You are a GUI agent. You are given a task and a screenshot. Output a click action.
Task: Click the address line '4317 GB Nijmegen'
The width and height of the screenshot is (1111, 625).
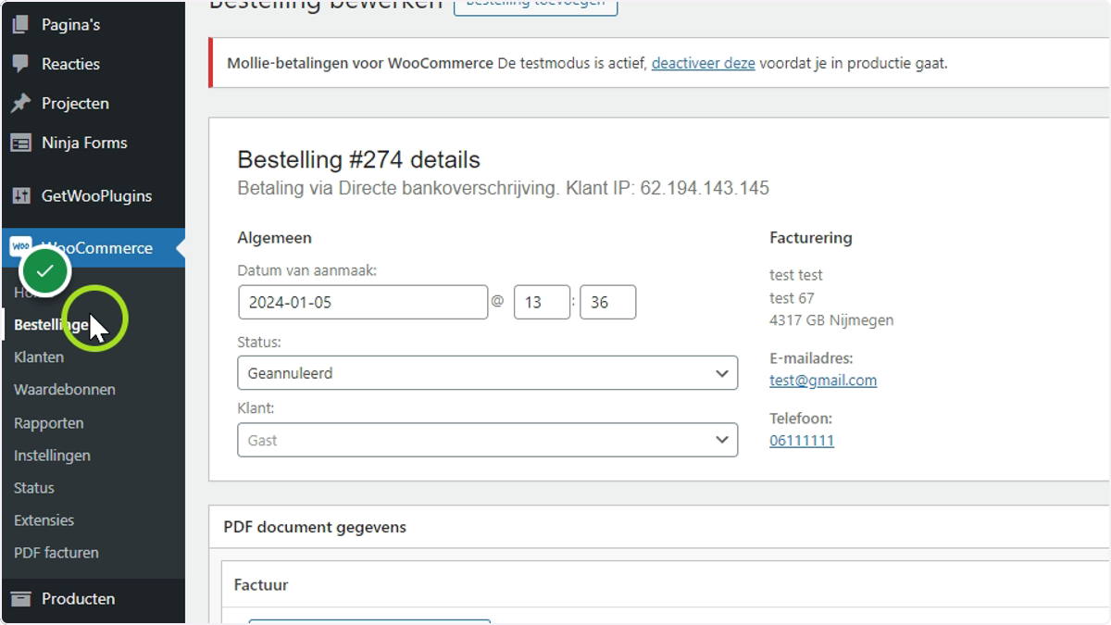coord(831,321)
